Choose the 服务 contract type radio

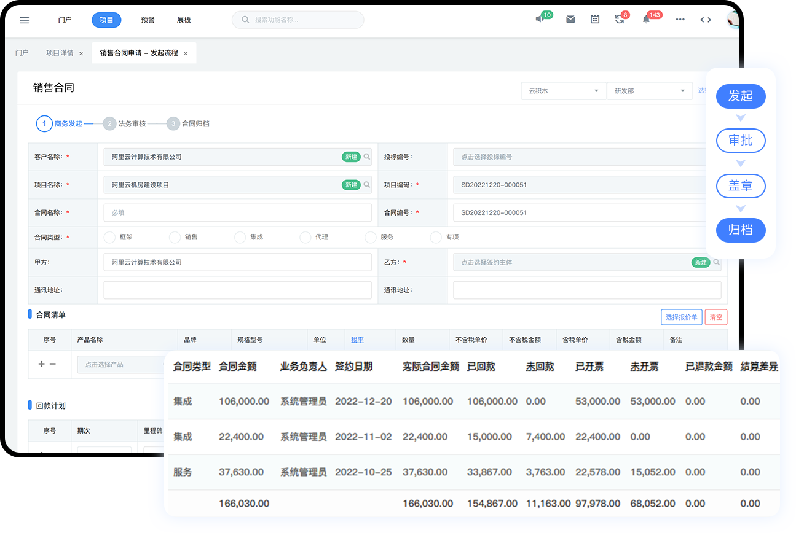coord(370,237)
